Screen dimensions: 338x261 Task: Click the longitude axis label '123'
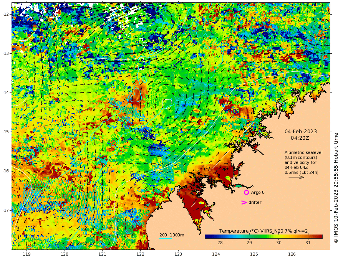178,254
